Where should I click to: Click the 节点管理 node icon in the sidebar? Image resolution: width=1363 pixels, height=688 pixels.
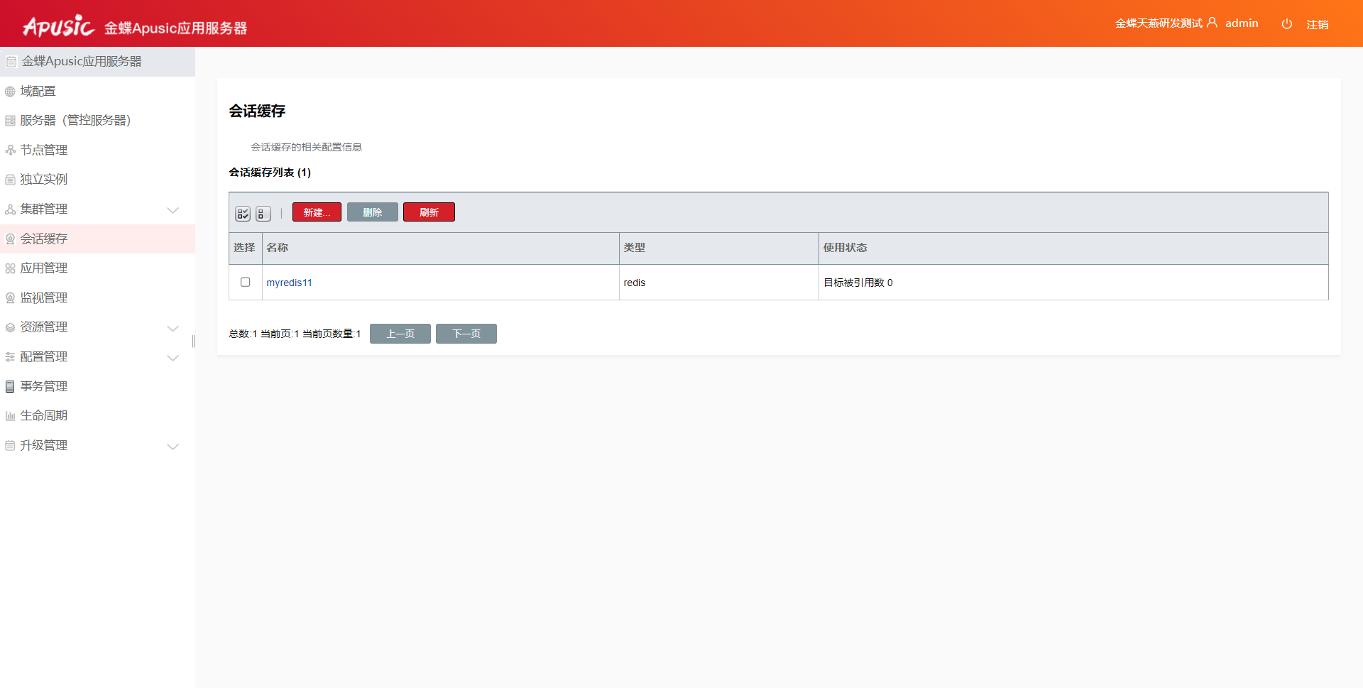click(x=10, y=151)
